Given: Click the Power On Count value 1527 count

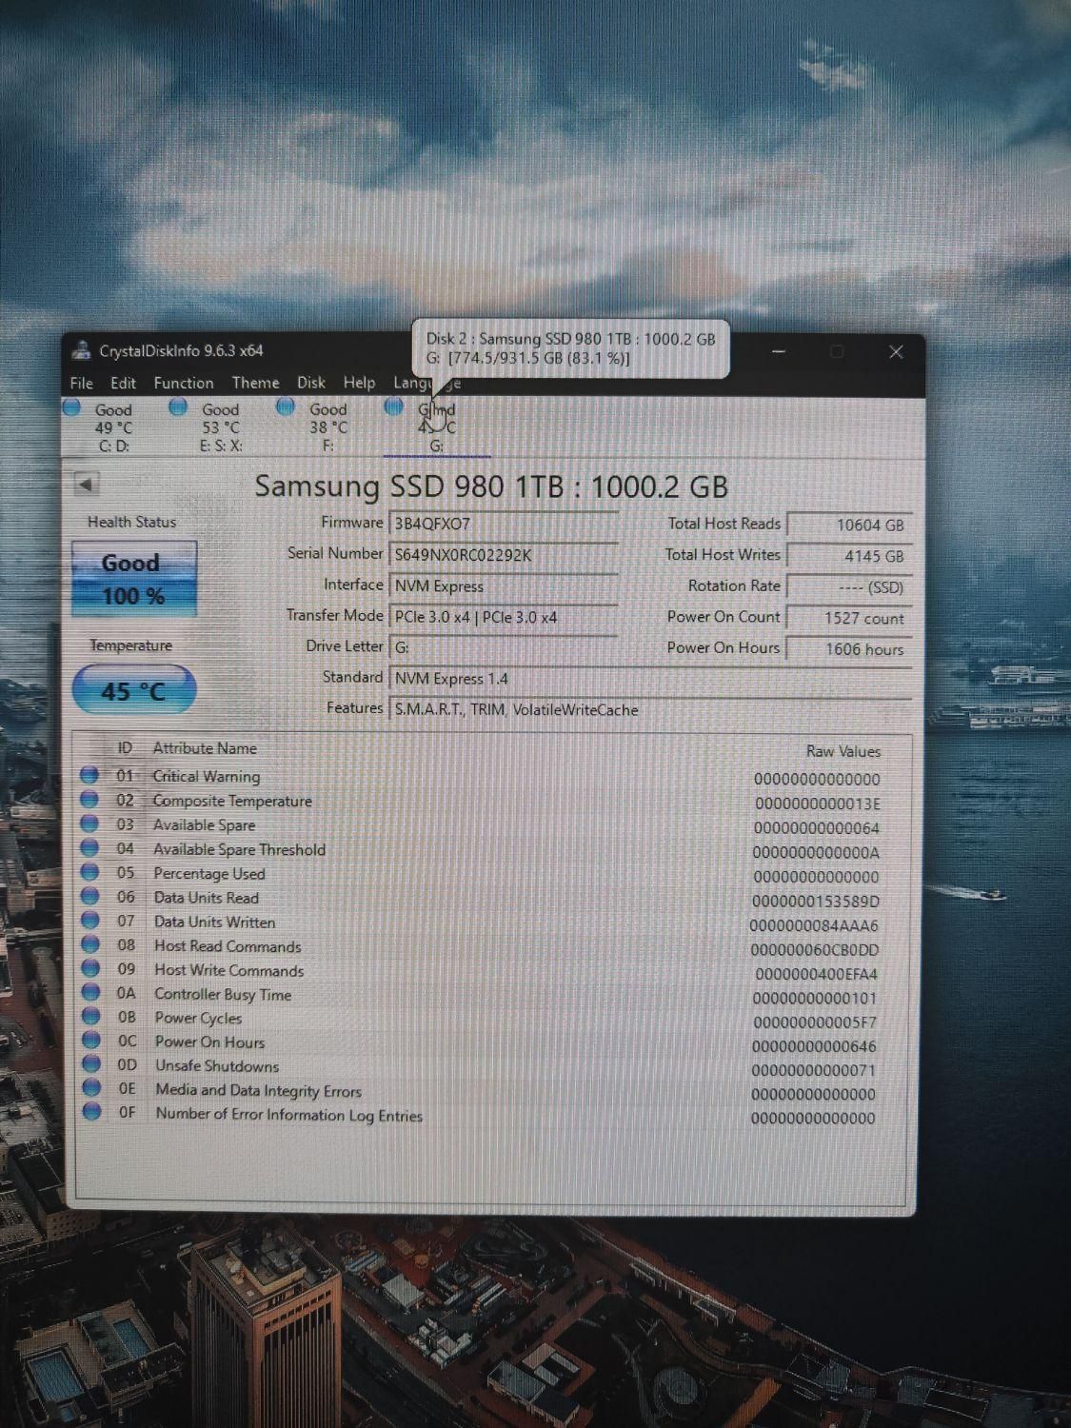Looking at the screenshot, I should (x=849, y=618).
